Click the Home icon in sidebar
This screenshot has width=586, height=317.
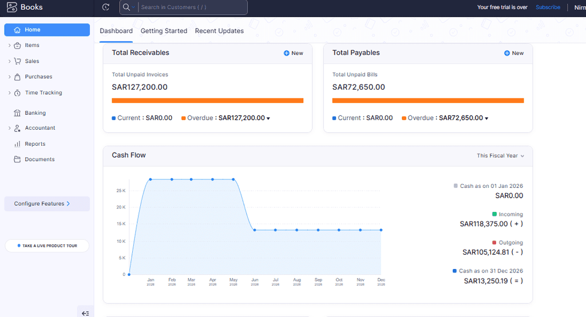pos(17,30)
